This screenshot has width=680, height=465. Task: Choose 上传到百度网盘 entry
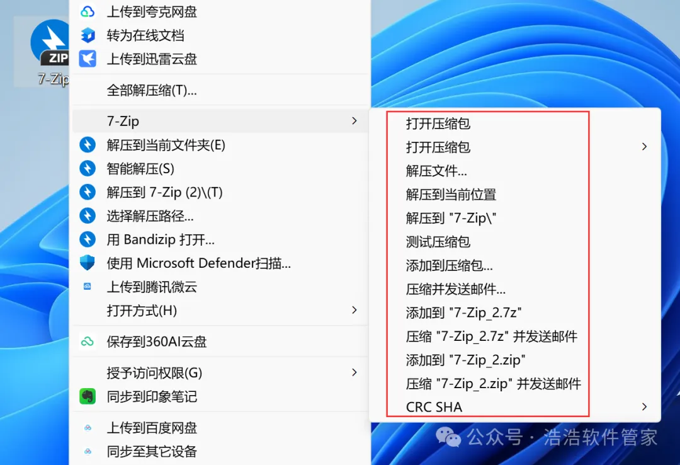220,428
